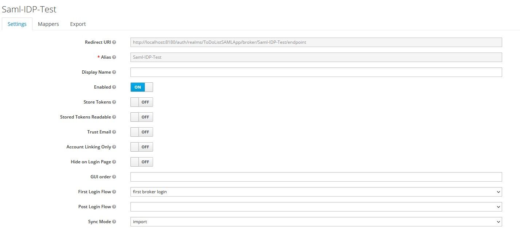Expand the Post Login Flow dropdown
The image size is (520, 233).
[x=316, y=207]
